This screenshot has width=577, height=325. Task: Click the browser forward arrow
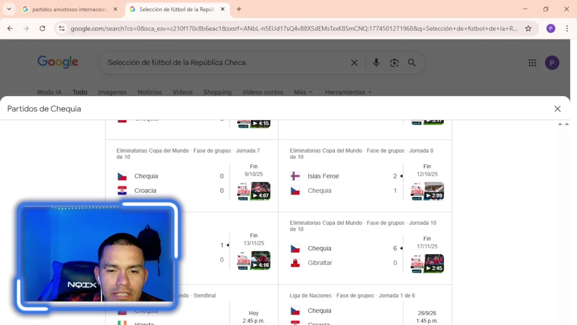point(26,28)
